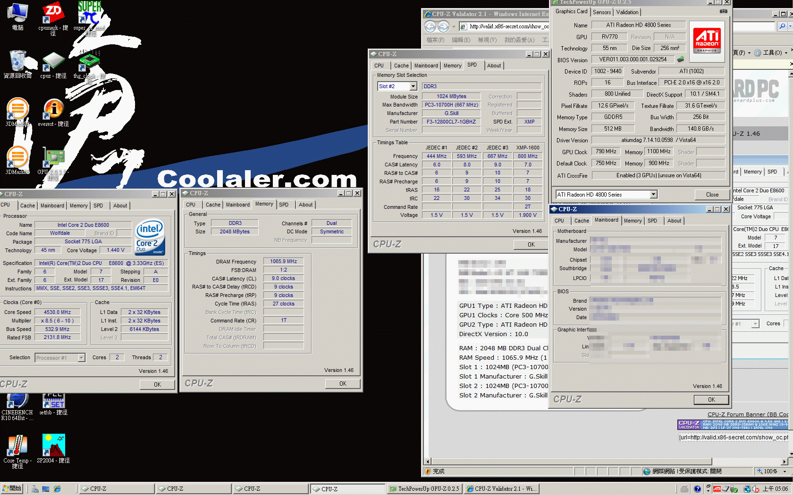Click the show desktop quick launch icon
This screenshot has width=793, height=495.
[46, 489]
